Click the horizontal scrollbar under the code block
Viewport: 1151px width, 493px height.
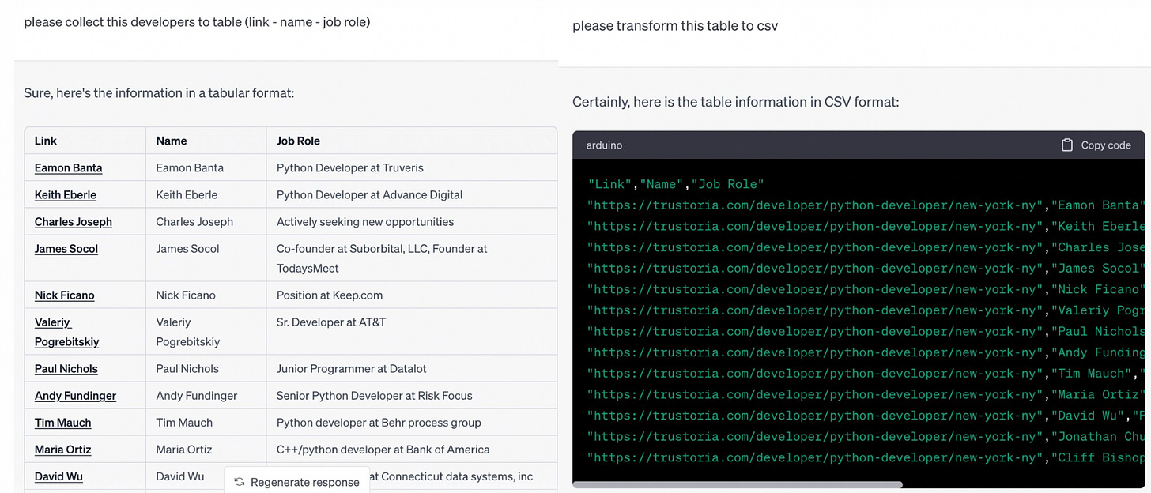click(738, 484)
